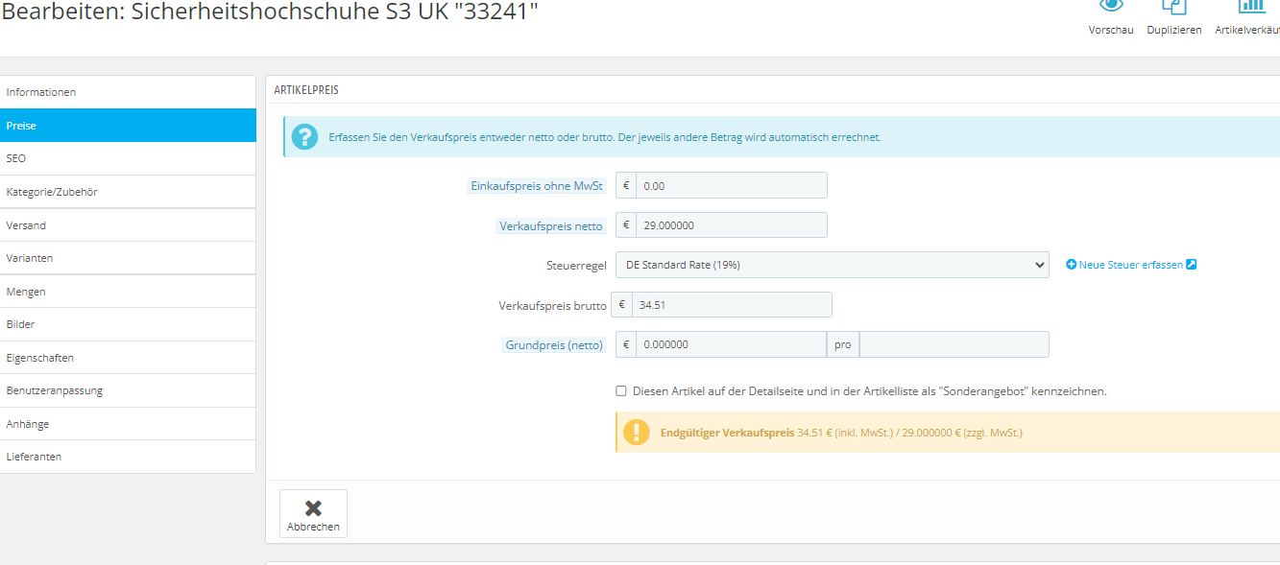Click the Endgültiger Verkaufspreis text
The height and width of the screenshot is (565, 1280).
click(x=727, y=433)
